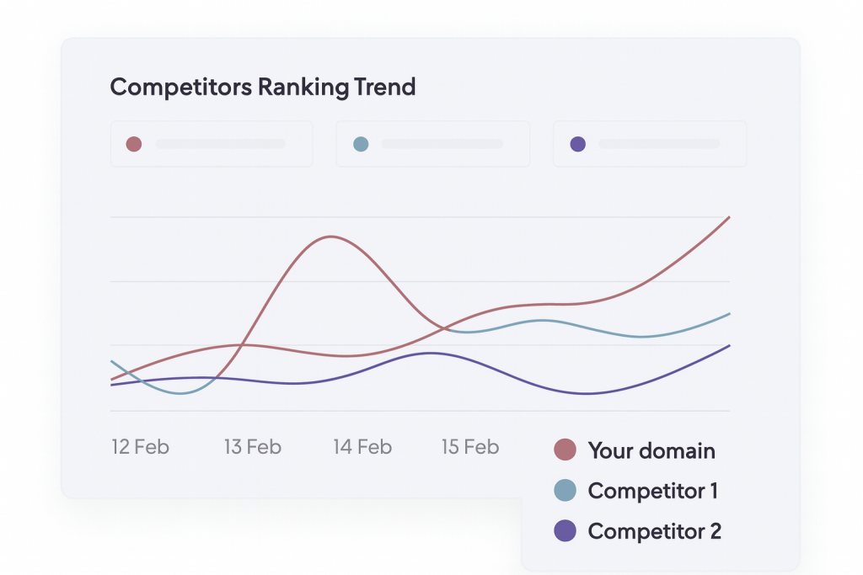This screenshot has width=863, height=575.
Task: Toggle the "Your domain" legend label
Action: 651,450
